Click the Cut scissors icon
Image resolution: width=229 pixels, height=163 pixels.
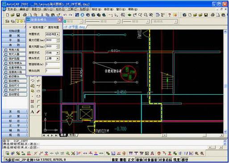[x=42, y=15]
